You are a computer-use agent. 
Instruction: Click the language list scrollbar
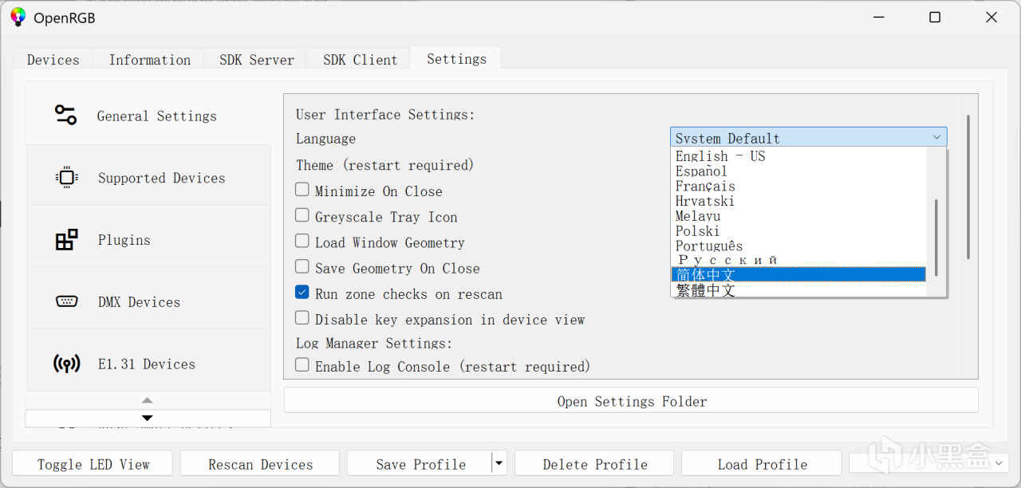click(936, 237)
